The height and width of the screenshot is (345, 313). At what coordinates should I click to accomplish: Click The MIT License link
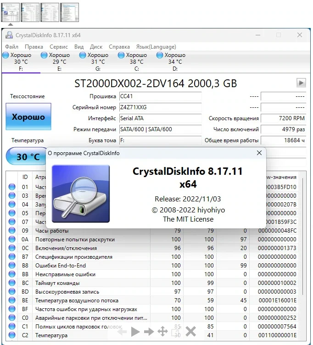[188, 219]
